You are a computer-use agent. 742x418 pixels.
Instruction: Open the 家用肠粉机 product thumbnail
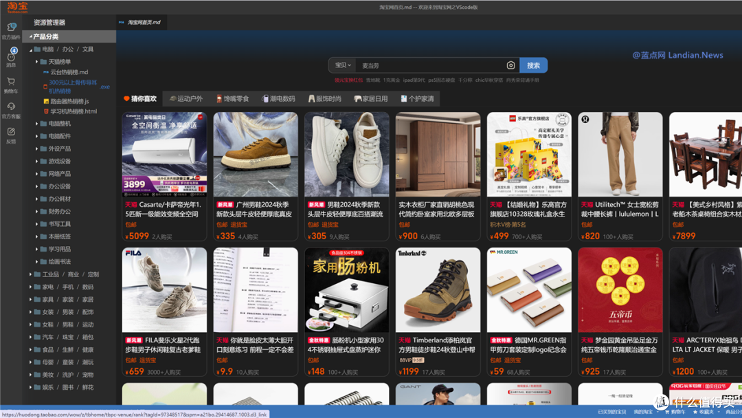coord(347,289)
